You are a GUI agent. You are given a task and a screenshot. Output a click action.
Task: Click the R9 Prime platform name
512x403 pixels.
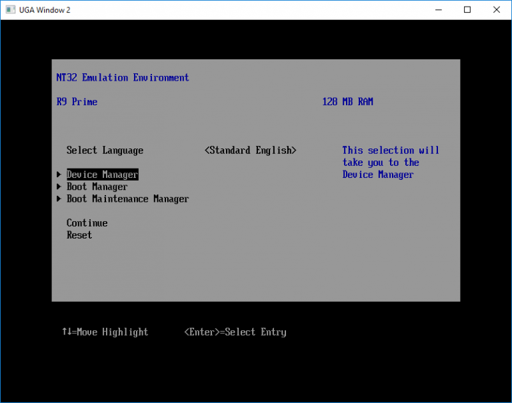pyautogui.click(x=77, y=102)
